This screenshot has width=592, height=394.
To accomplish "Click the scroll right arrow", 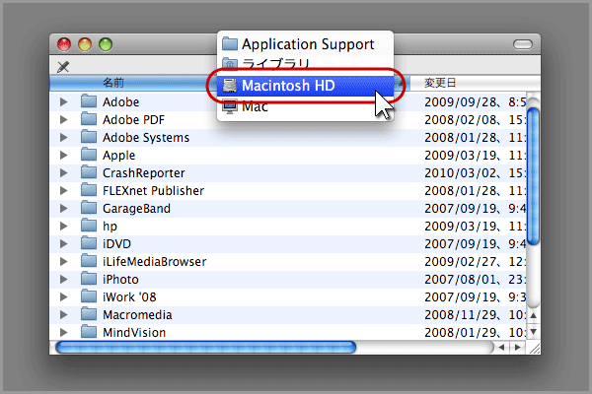I will tap(518, 348).
